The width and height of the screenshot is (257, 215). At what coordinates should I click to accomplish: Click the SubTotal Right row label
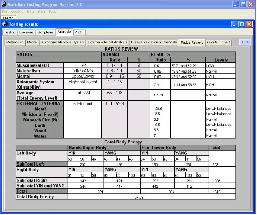(x=32, y=180)
